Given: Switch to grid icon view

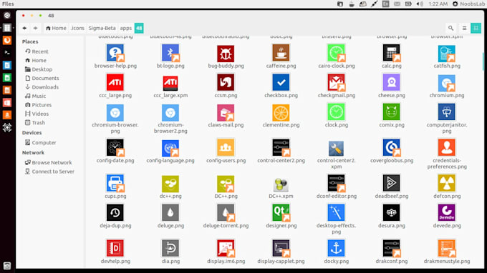Looking at the screenshot, I should 476,28.
